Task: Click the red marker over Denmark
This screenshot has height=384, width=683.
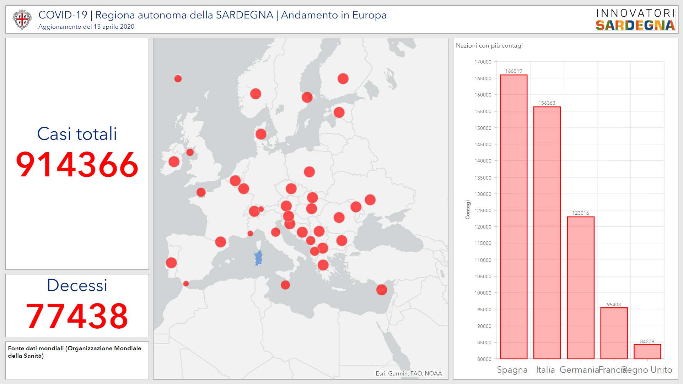Action: 261,134
